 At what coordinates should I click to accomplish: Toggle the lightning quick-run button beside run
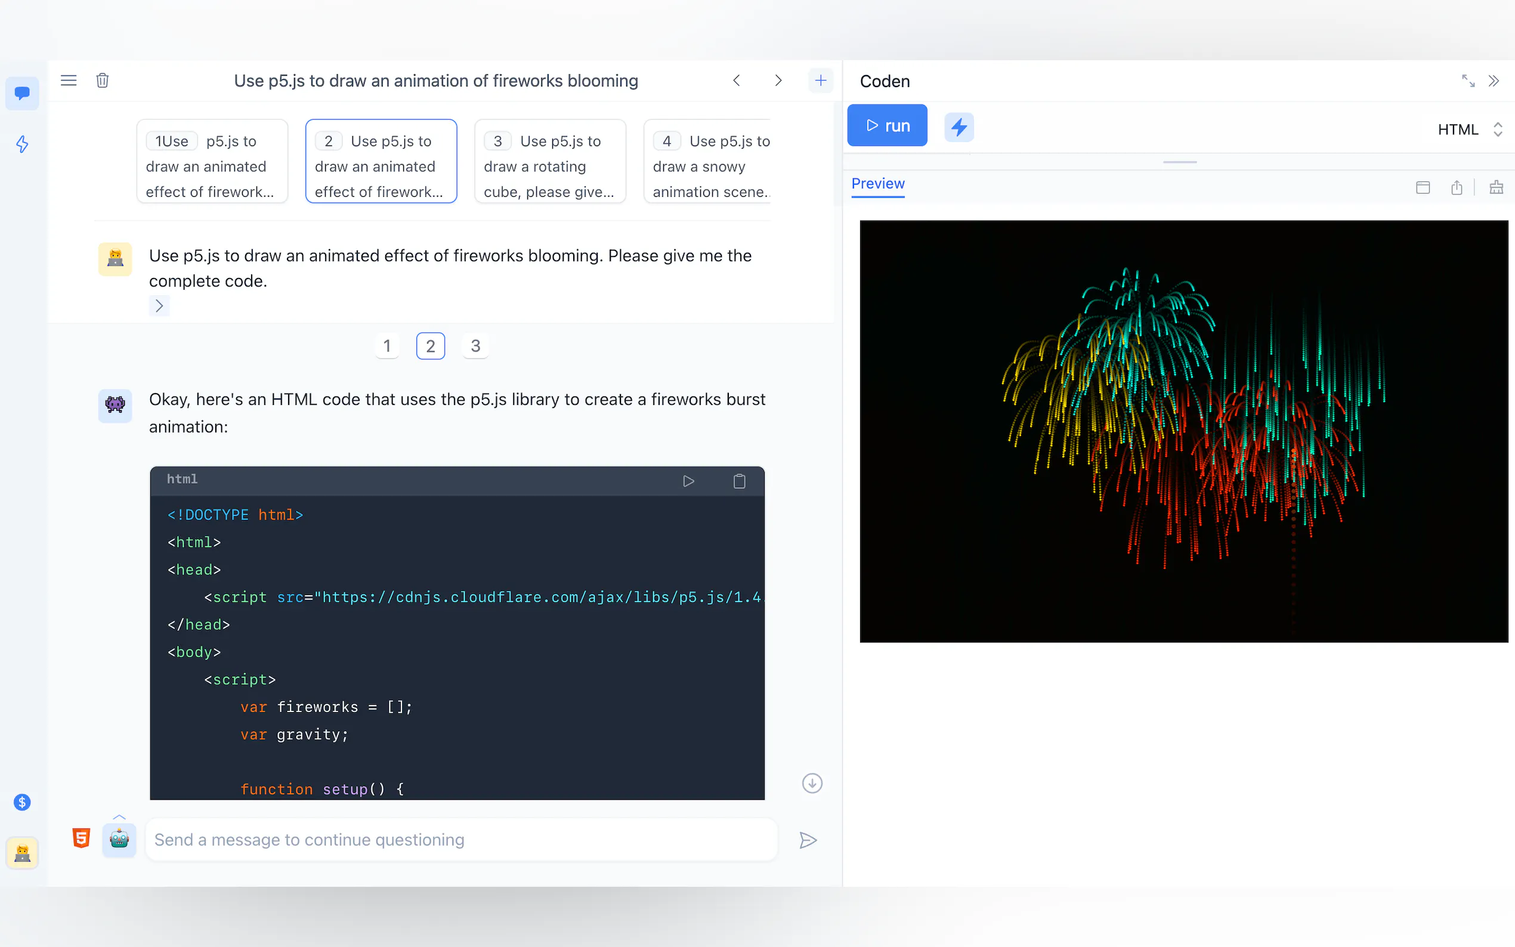pyautogui.click(x=959, y=127)
